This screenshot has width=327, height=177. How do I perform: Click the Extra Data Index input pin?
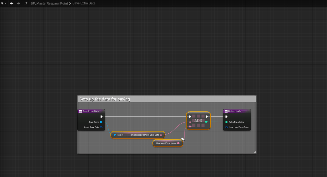(226, 122)
